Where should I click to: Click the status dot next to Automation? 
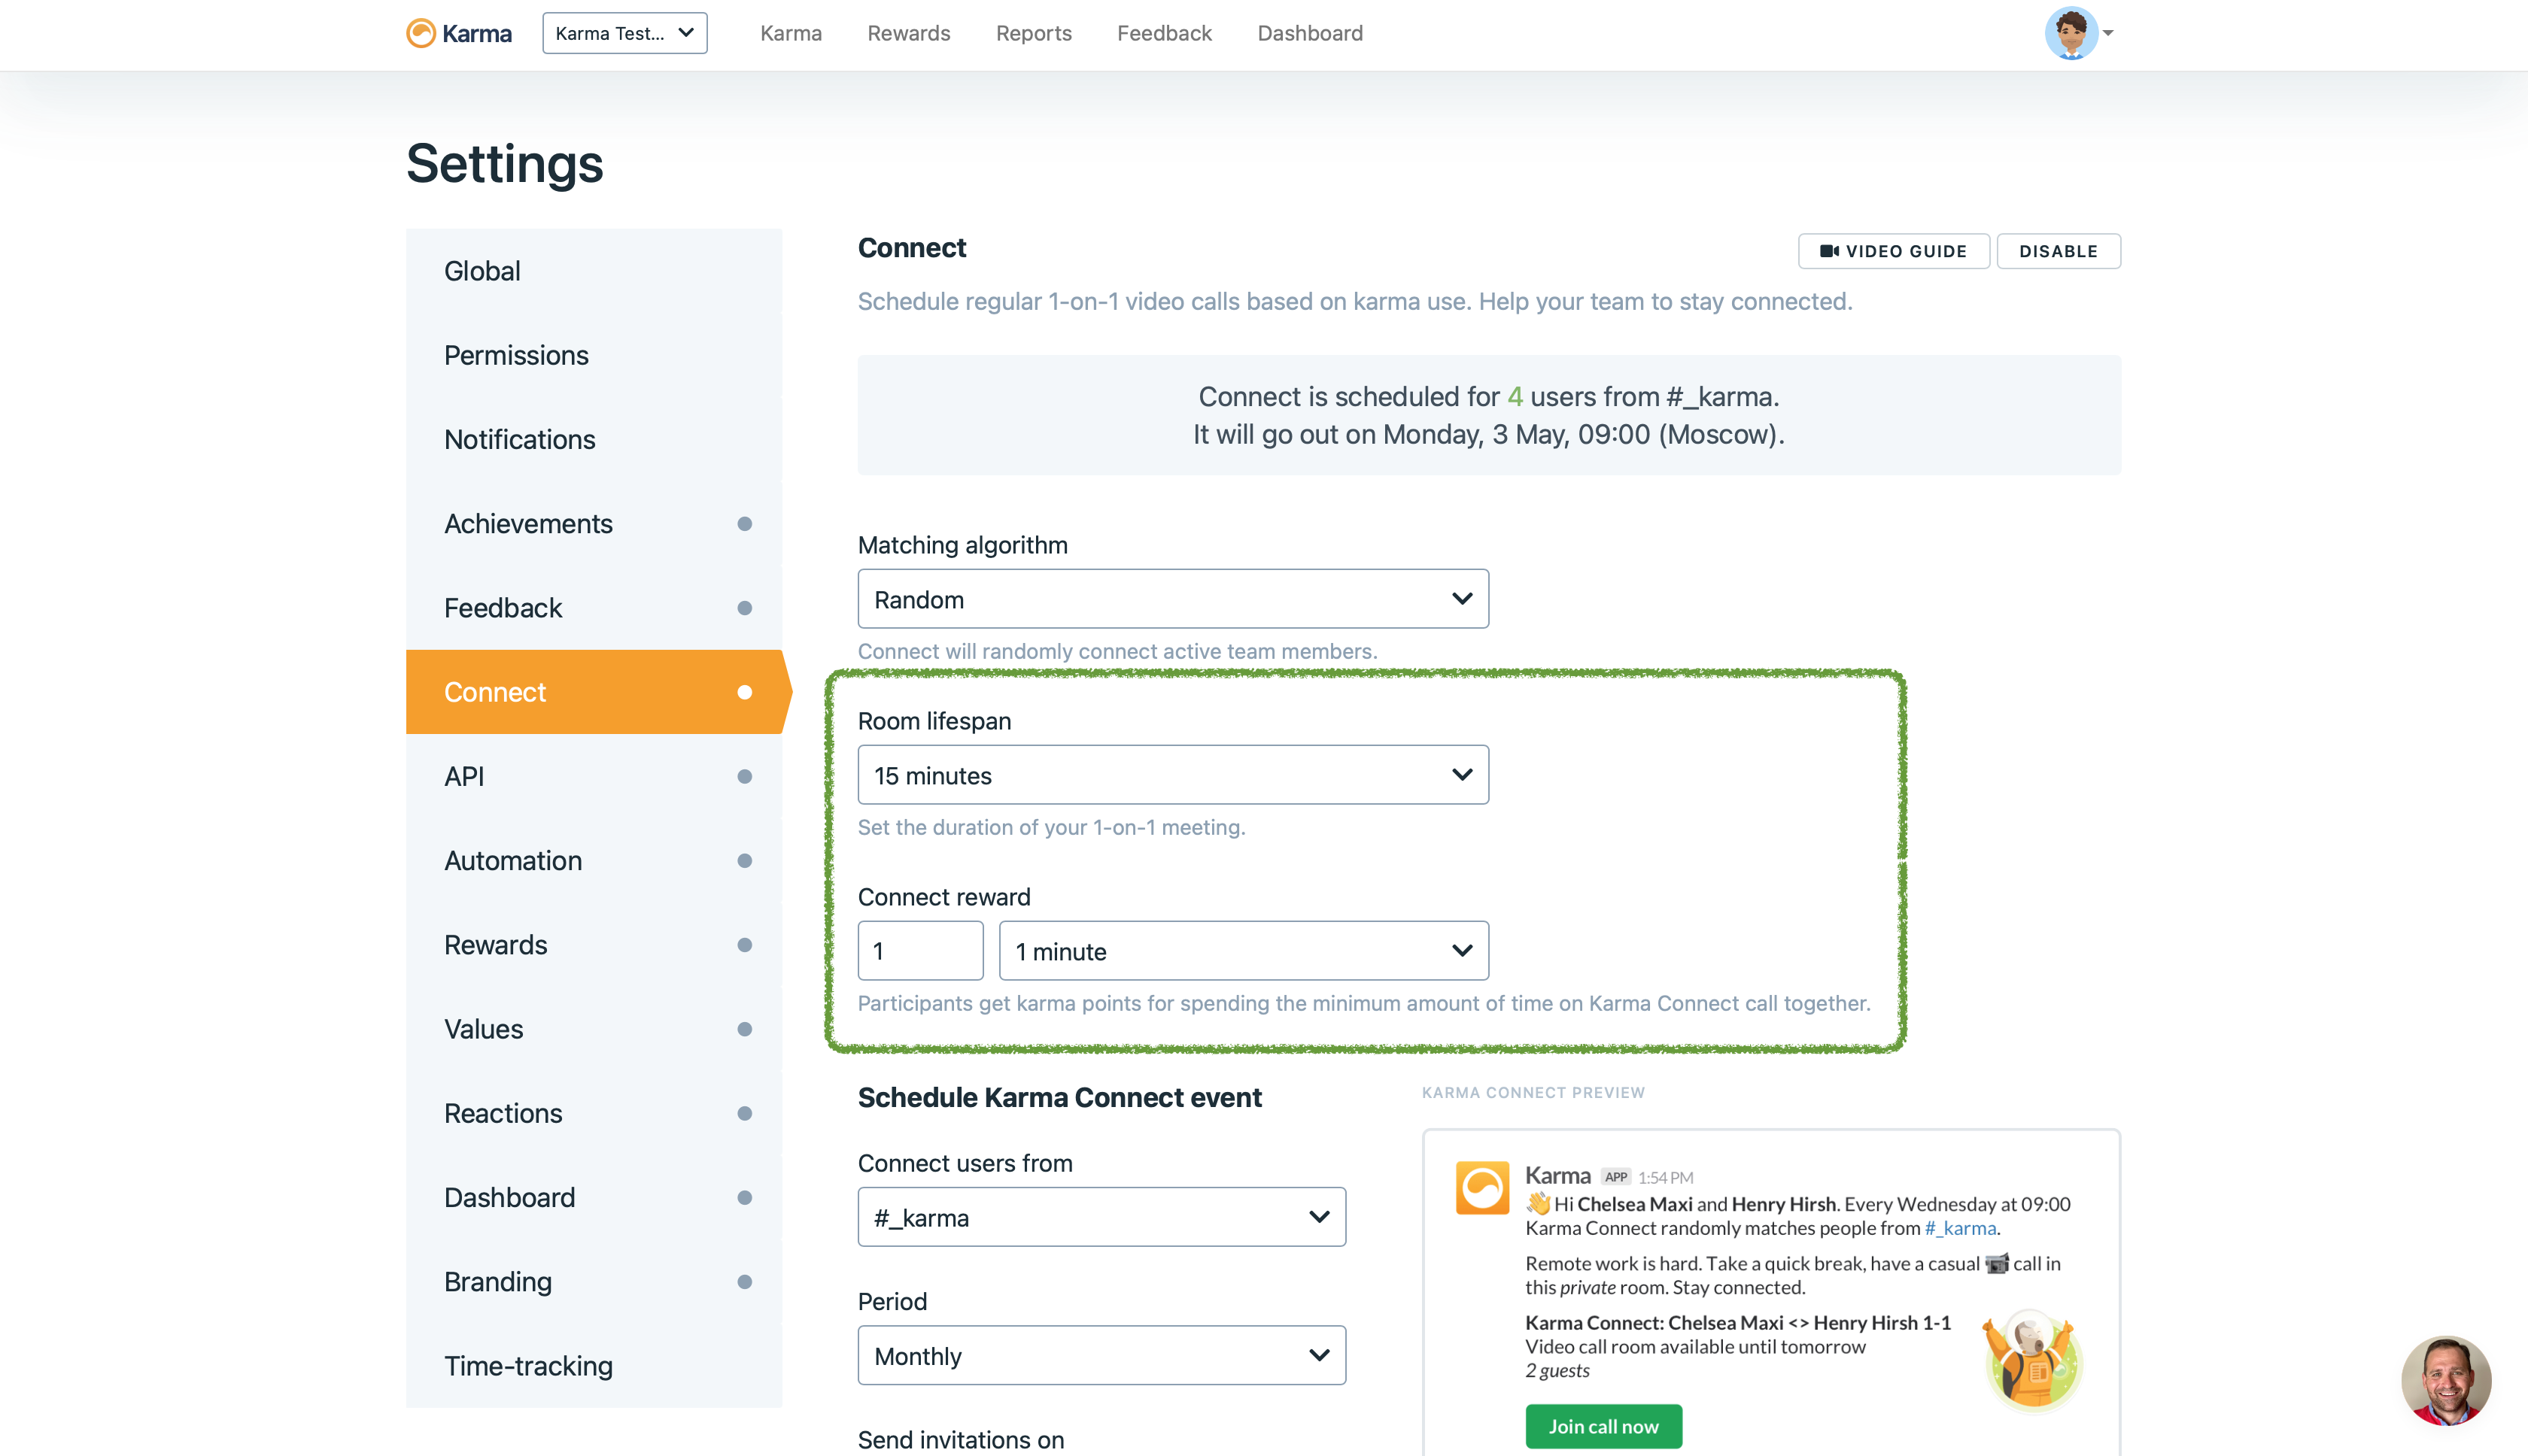(x=744, y=860)
